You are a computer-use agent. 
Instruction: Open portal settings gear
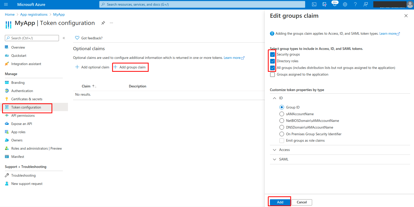point(345,4)
